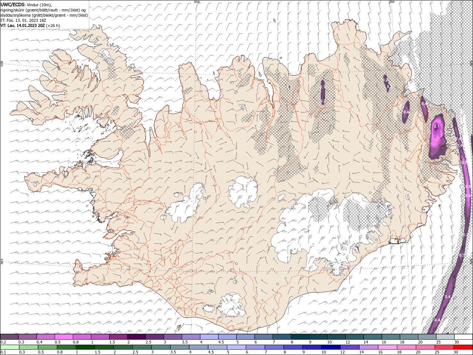Select the light pink 16 swatch in bottom legend row
Image resolution: width=473 pixels, height=355 pixels.
coord(388,347)
